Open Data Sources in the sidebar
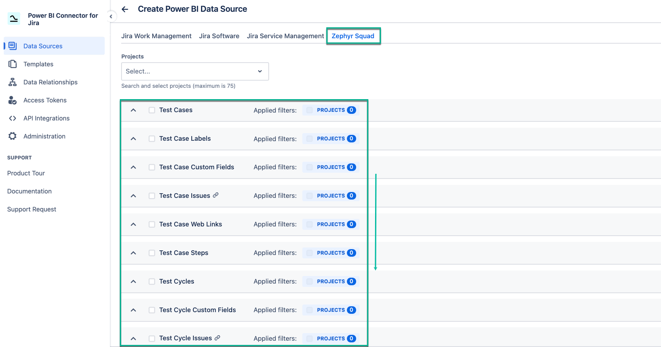The width and height of the screenshot is (661, 347). pos(54,46)
